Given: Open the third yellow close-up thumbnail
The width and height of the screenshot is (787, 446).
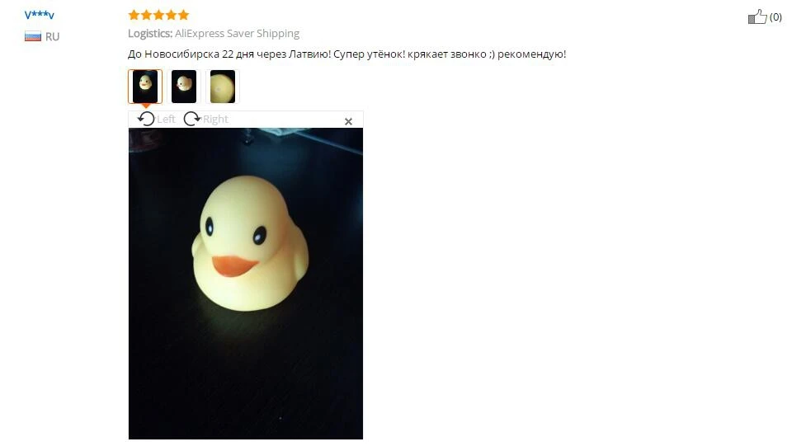Looking at the screenshot, I should [x=223, y=87].
